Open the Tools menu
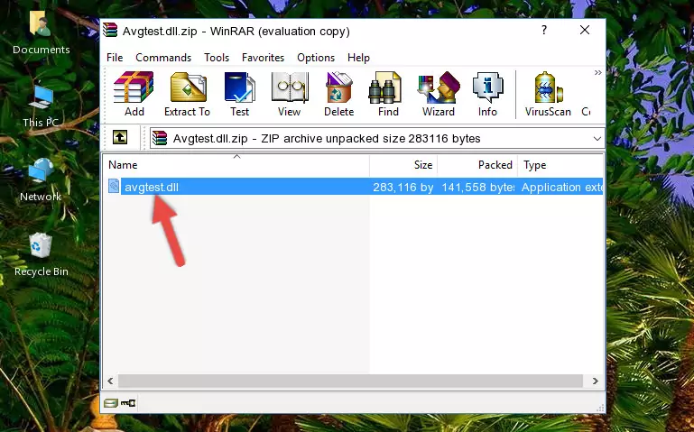The width and height of the screenshot is (694, 432). (217, 58)
